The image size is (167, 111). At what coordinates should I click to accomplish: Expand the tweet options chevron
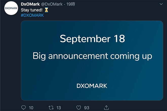(161, 4)
